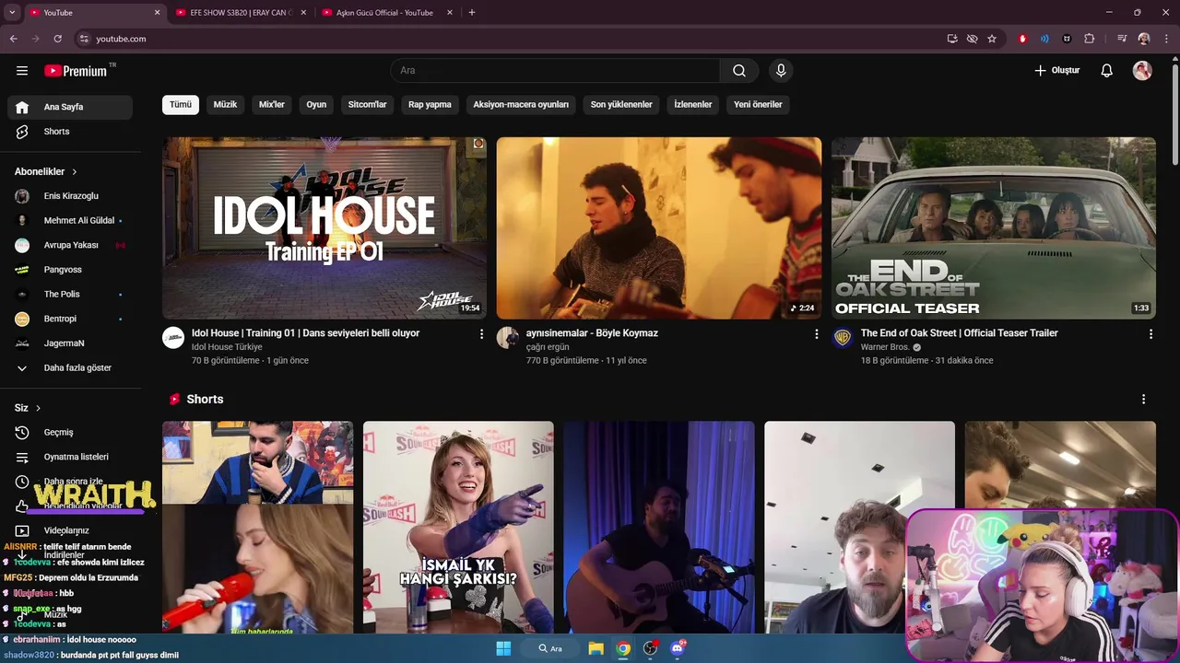Select the Müzik filter chip
This screenshot has width=1180, height=663.
[x=225, y=105]
